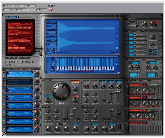Click NEW under the Performance section
This screenshot has width=165, height=138.
tap(10, 28)
